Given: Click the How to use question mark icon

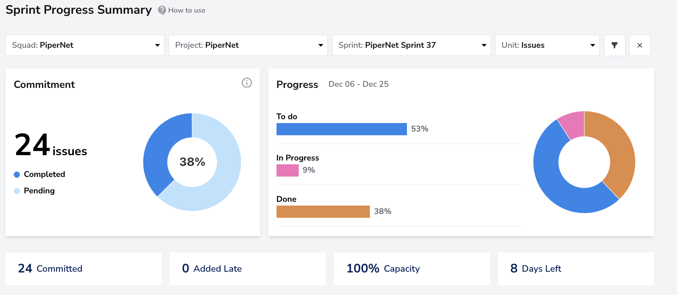Looking at the screenshot, I should (162, 10).
